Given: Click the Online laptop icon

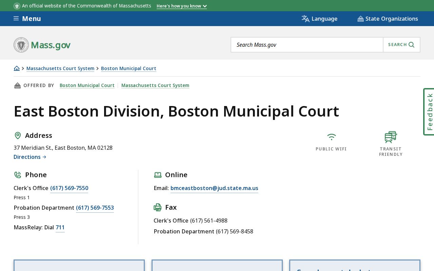Looking at the screenshot, I should pos(158,175).
